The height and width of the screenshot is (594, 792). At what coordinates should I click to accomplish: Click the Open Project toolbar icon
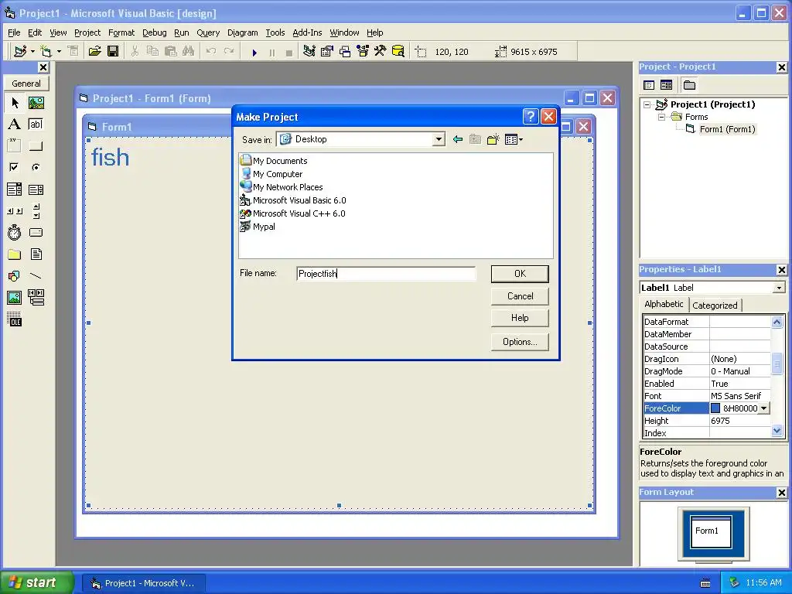pyautogui.click(x=95, y=52)
